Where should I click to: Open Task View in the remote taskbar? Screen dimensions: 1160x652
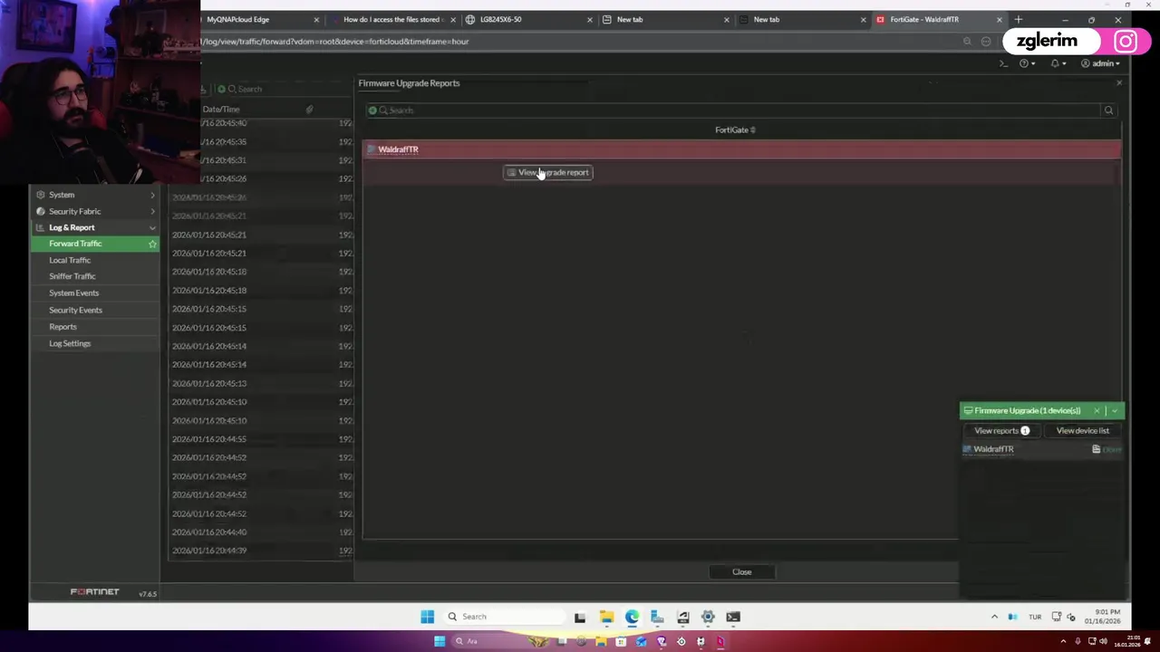click(580, 617)
